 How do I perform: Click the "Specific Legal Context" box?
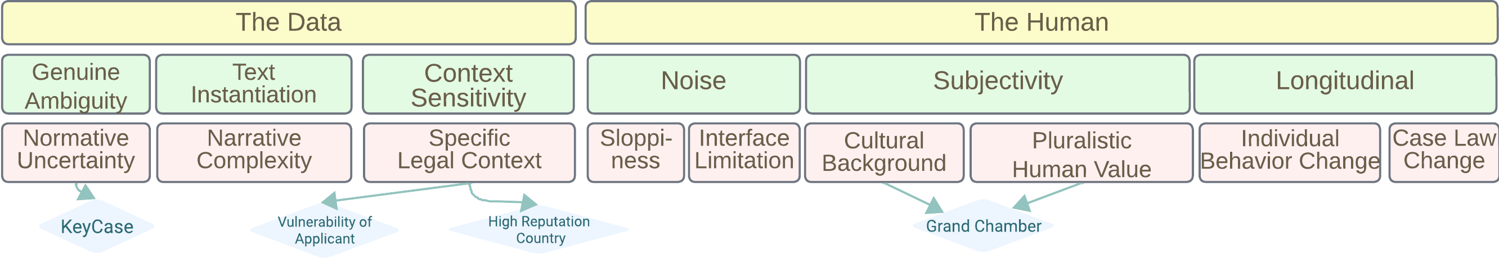tap(469, 152)
